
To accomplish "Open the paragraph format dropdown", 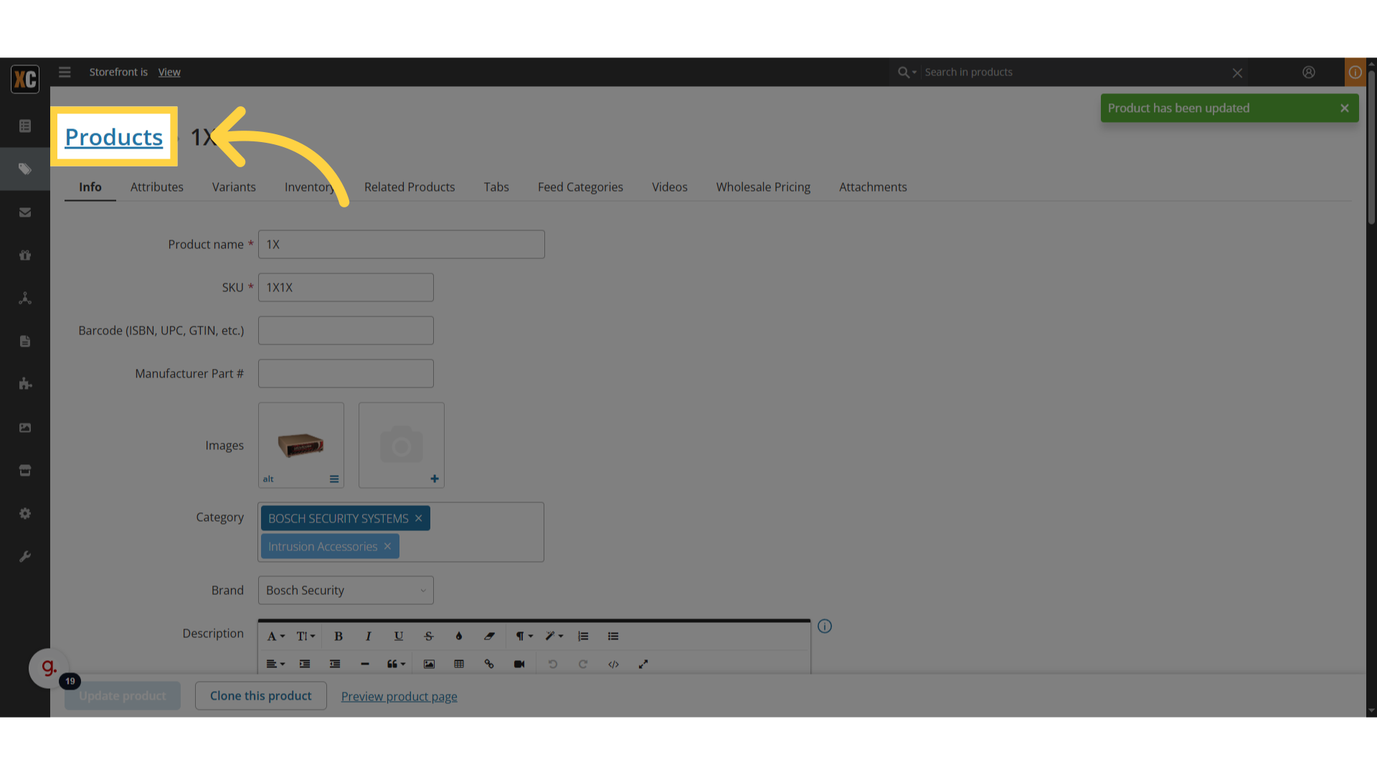I will [x=524, y=636].
